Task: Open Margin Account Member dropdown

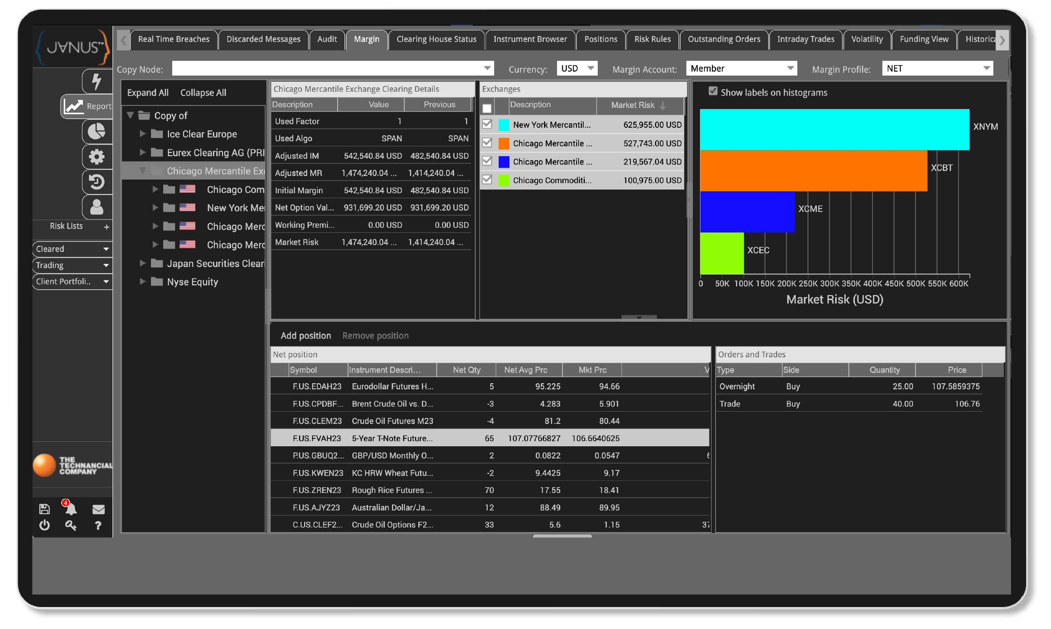Action: coord(790,68)
